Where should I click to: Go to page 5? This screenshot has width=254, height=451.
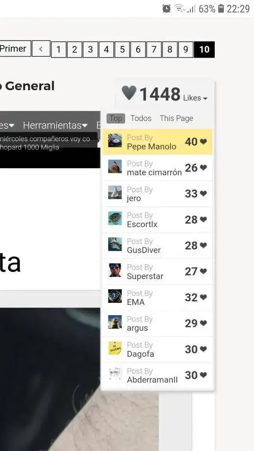(x=122, y=50)
